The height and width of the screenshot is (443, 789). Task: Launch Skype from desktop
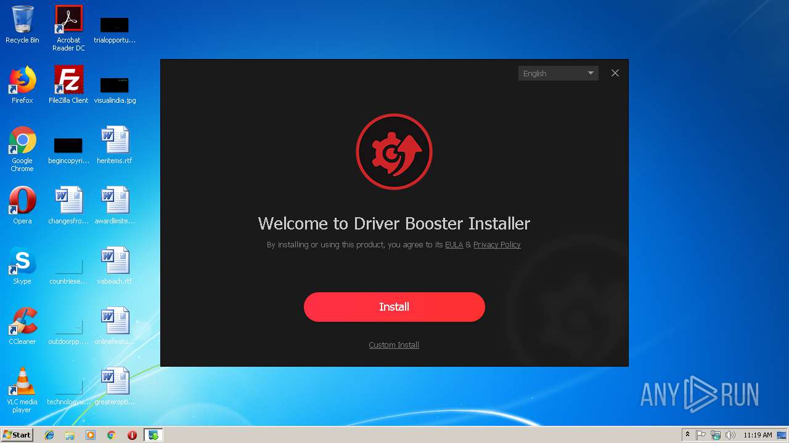(x=22, y=266)
